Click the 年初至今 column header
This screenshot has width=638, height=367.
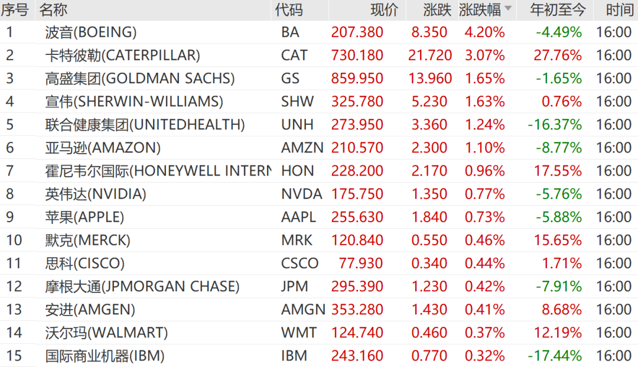pos(558,9)
